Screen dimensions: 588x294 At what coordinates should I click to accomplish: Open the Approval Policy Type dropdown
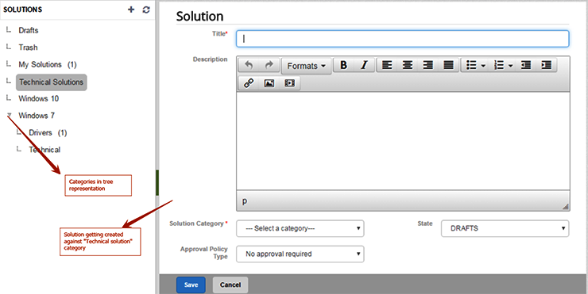pyautogui.click(x=300, y=254)
